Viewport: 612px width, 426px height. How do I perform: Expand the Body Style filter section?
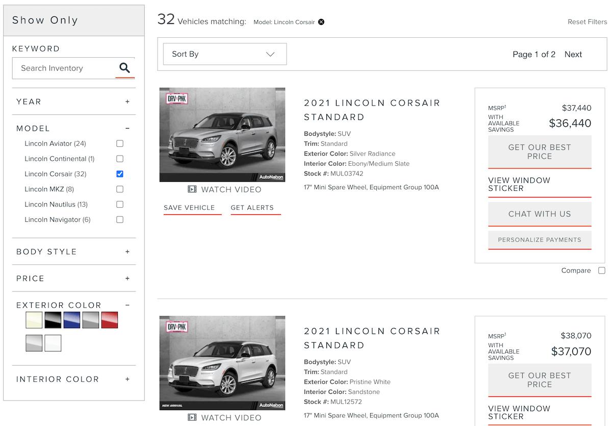[x=127, y=252]
